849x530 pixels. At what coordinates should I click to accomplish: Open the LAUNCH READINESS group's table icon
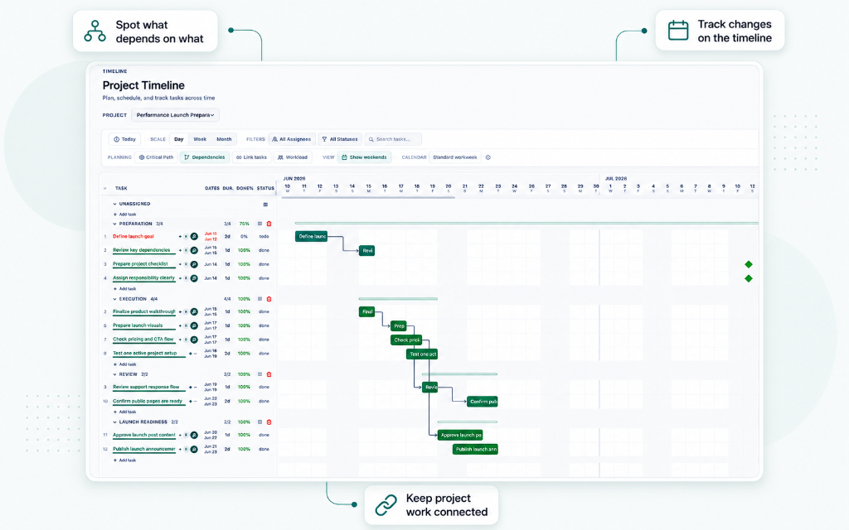pyautogui.click(x=260, y=422)
